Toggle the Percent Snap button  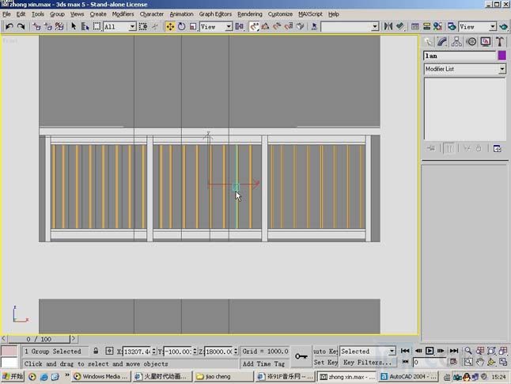click(x=277, y=26)
